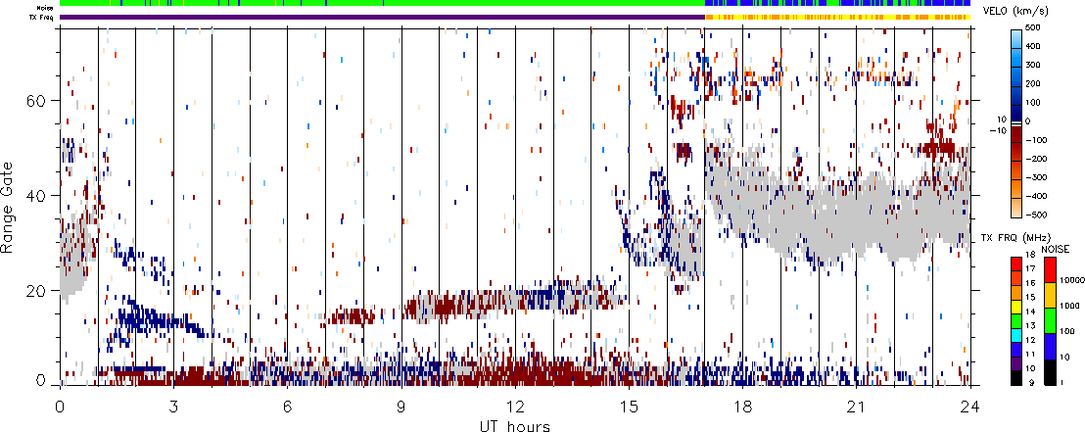Click the "15" UT hours tick label
The width and height of the screenshot is (1085, 432).
pos(629,407)
